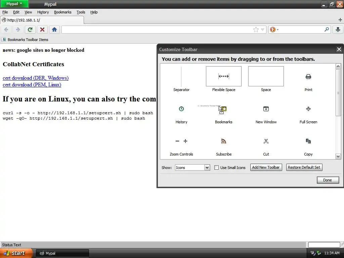This screenshot has width=344, height=258.
Task: Click Add New Toolbar button
Action: click(266, 167)
